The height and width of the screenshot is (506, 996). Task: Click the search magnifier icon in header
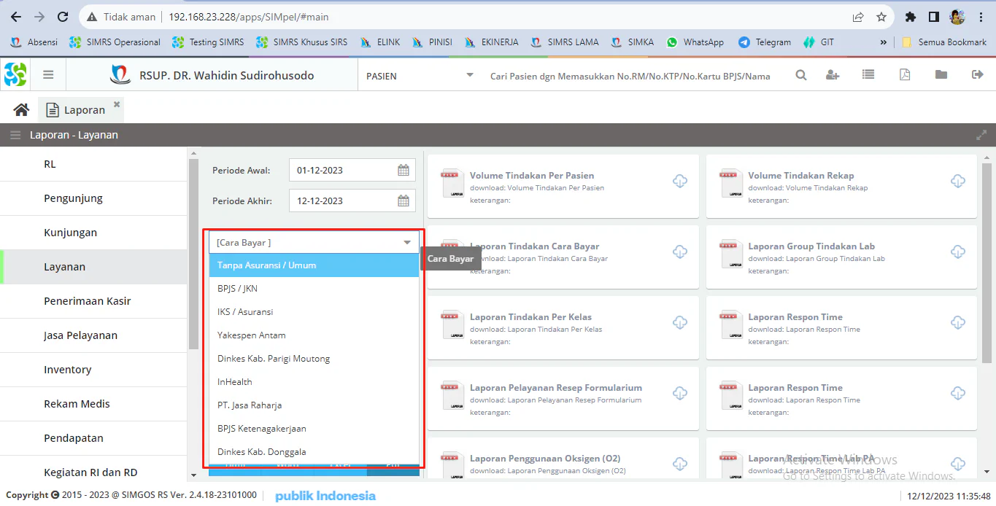coord(801,74)
